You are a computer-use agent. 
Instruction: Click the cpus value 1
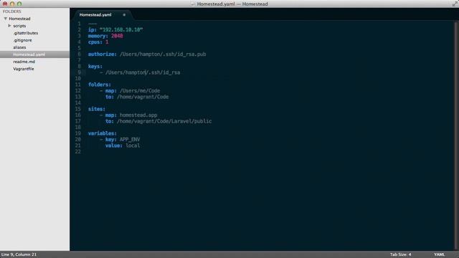tap(107, 42)
